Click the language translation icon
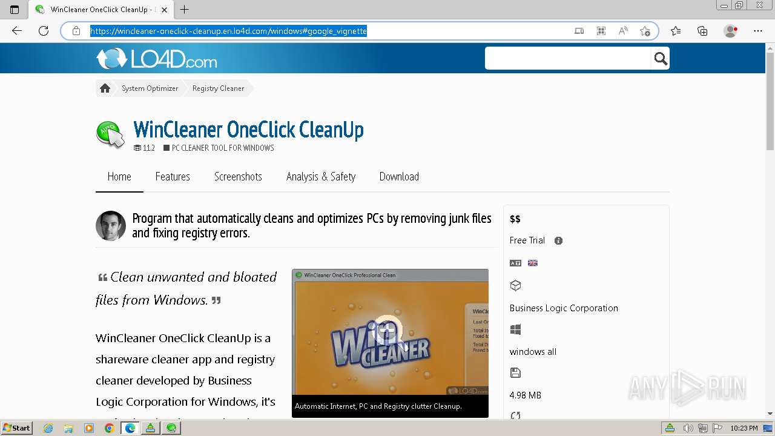This screenshot has width=775, height=436. pos(515,263)
